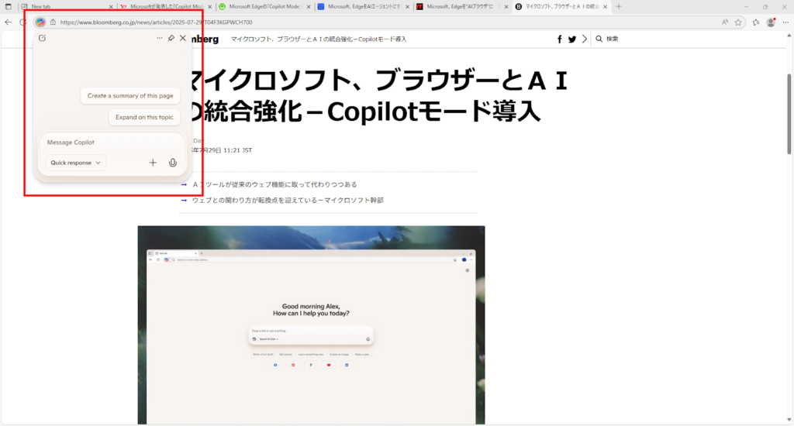Click Create a summary of this page
The image size is (794, 426).
[130, 95]
